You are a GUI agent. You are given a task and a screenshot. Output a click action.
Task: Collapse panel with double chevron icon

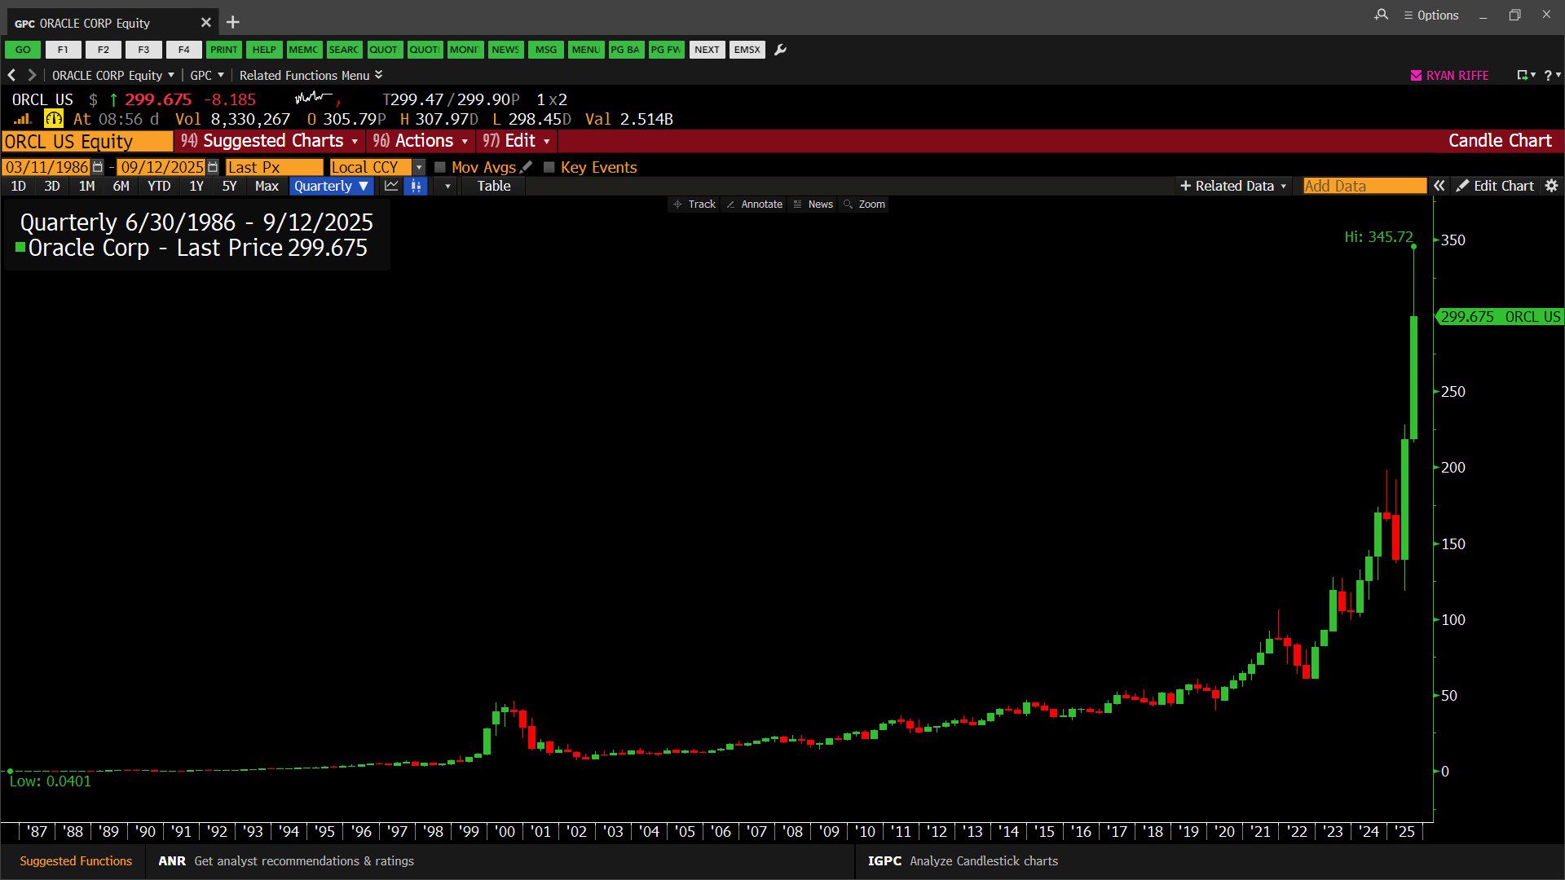point(1439,186)
